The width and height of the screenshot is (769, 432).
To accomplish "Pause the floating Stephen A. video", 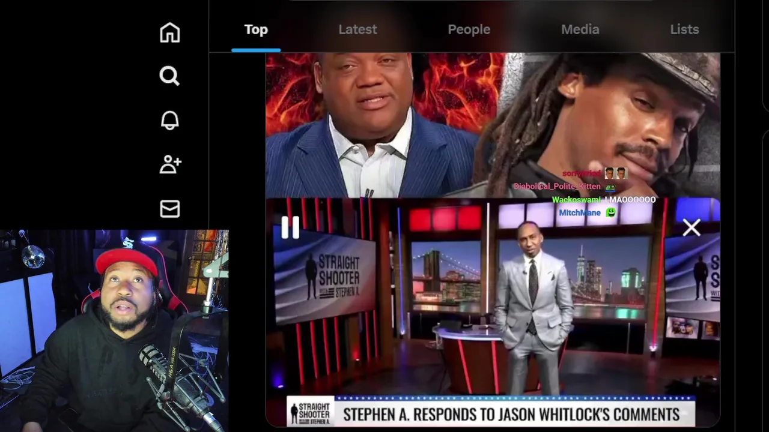I will [x=291, y=228].
